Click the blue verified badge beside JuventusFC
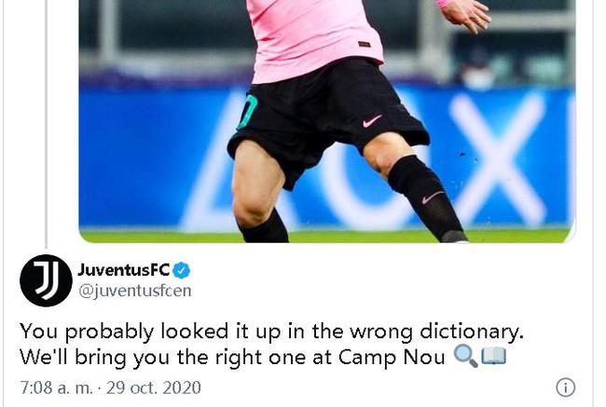The width and height of the screenshot is (606, 407). click(181, 270)
